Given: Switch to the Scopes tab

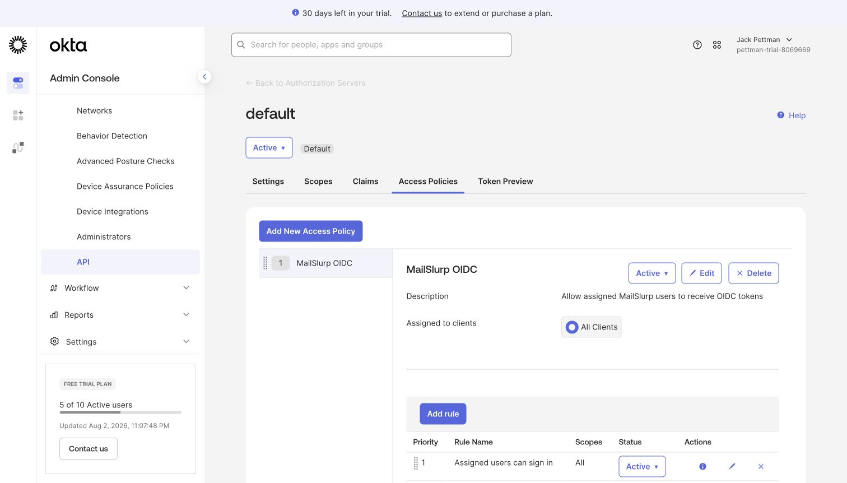Looking at the screenshot, I should pyautogui.click(x=318, y=182).
